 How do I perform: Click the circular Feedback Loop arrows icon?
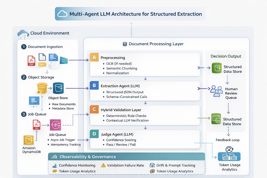pos(229,150)
